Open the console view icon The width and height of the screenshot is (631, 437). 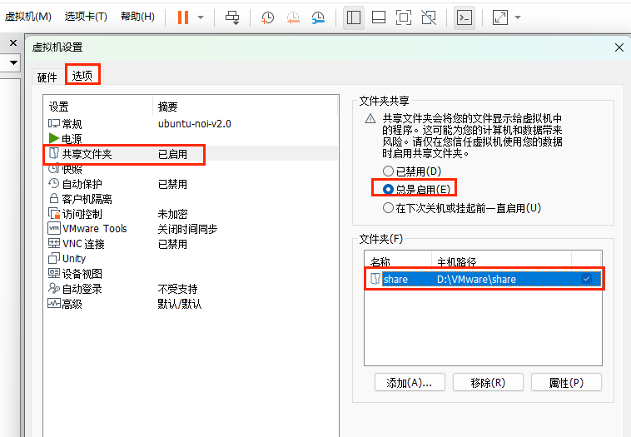pos(465,17)
